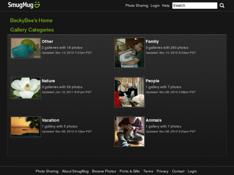
Task: Select the Nature magnolia flower thumbnail
Action: tap(26, 88)
